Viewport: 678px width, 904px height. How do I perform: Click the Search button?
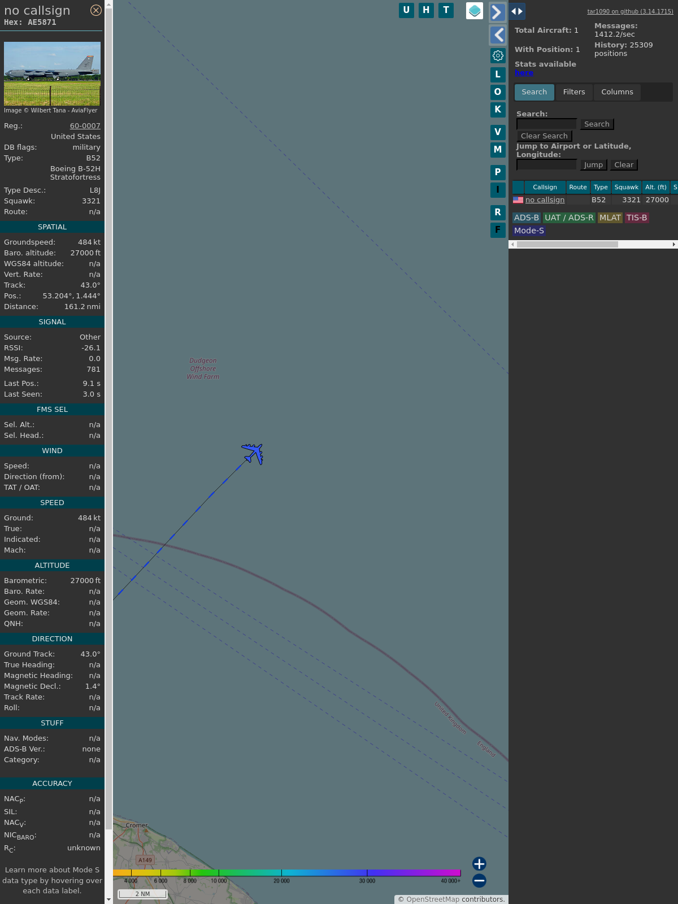597,124
